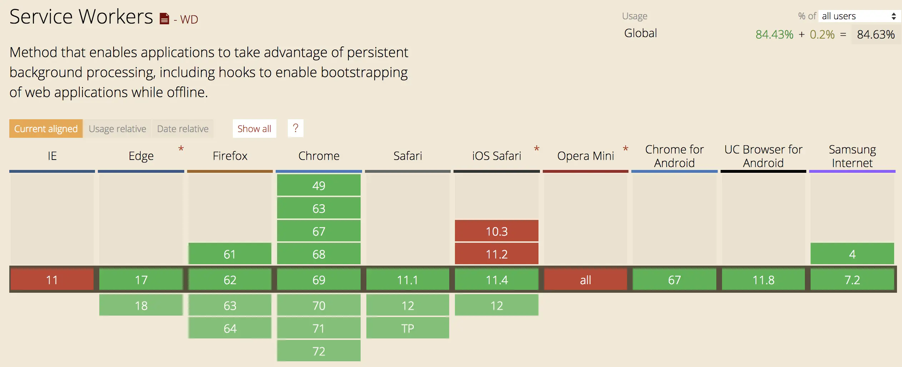Select the Current aligned view

[x=46, y=129]
